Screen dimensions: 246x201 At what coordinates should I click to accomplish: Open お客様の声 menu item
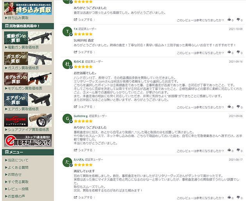coord(15,196)
